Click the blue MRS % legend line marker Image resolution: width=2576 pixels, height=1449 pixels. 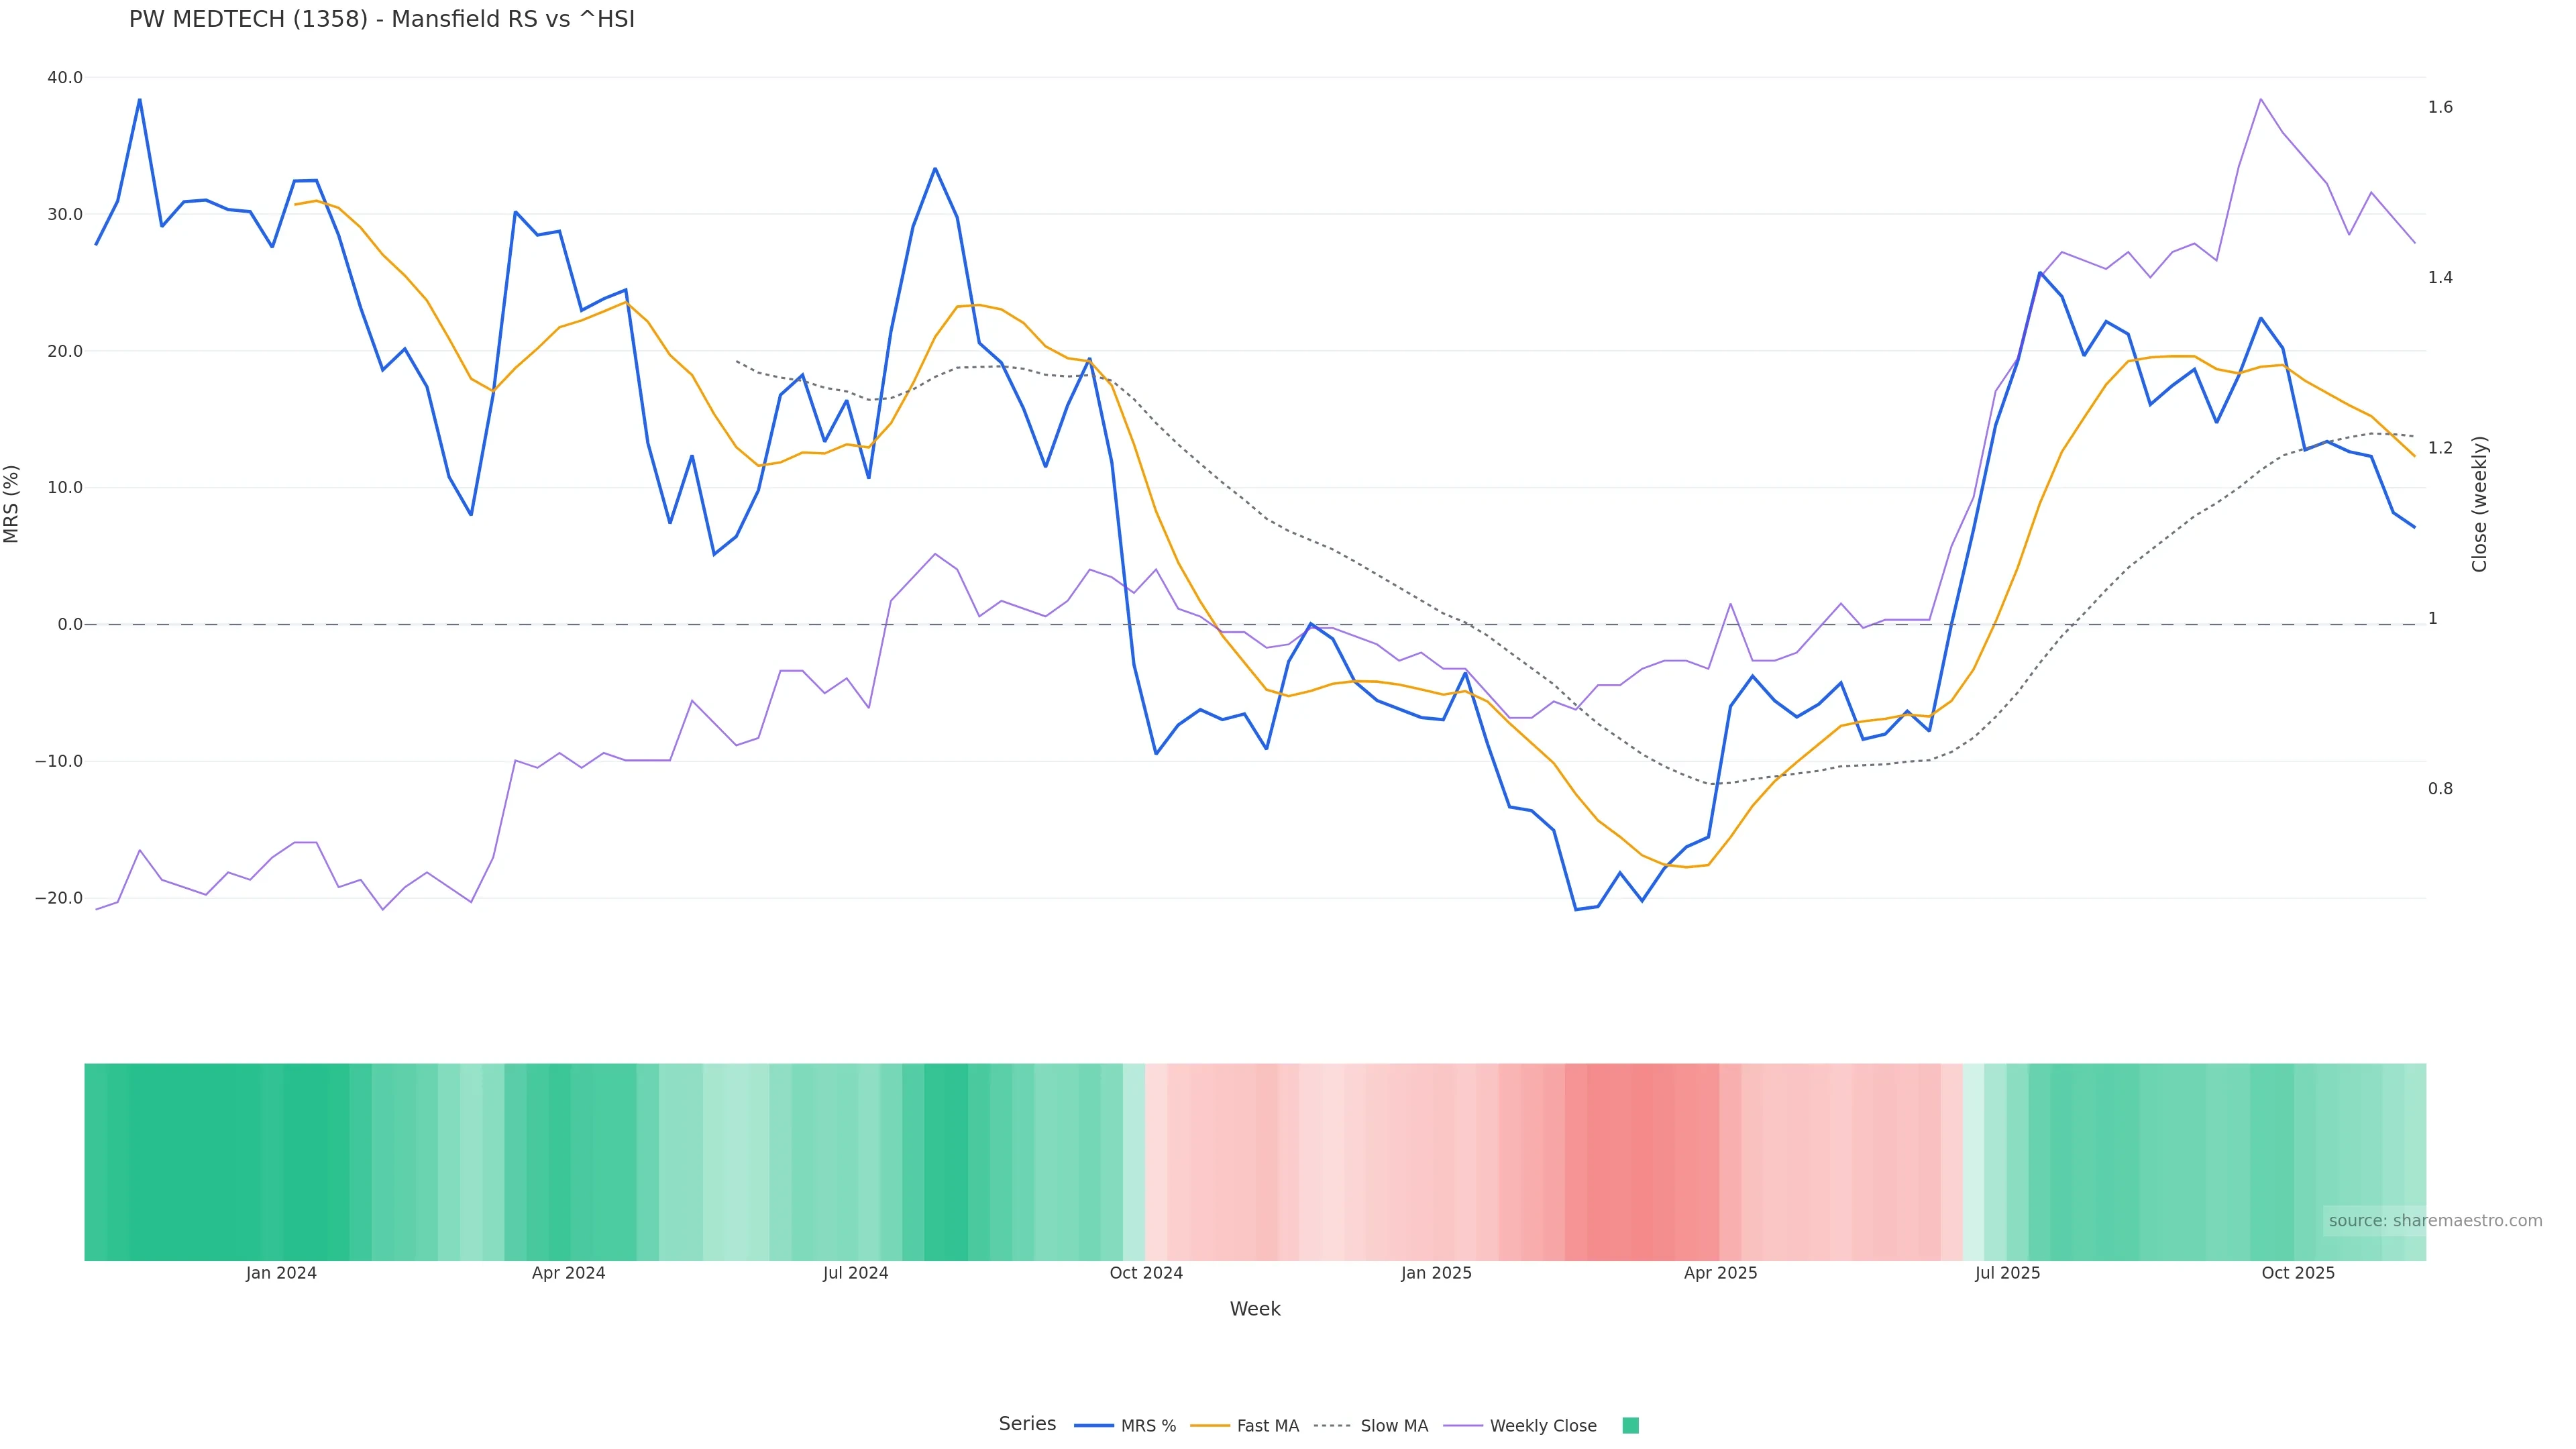[x=1093, y=1425]
